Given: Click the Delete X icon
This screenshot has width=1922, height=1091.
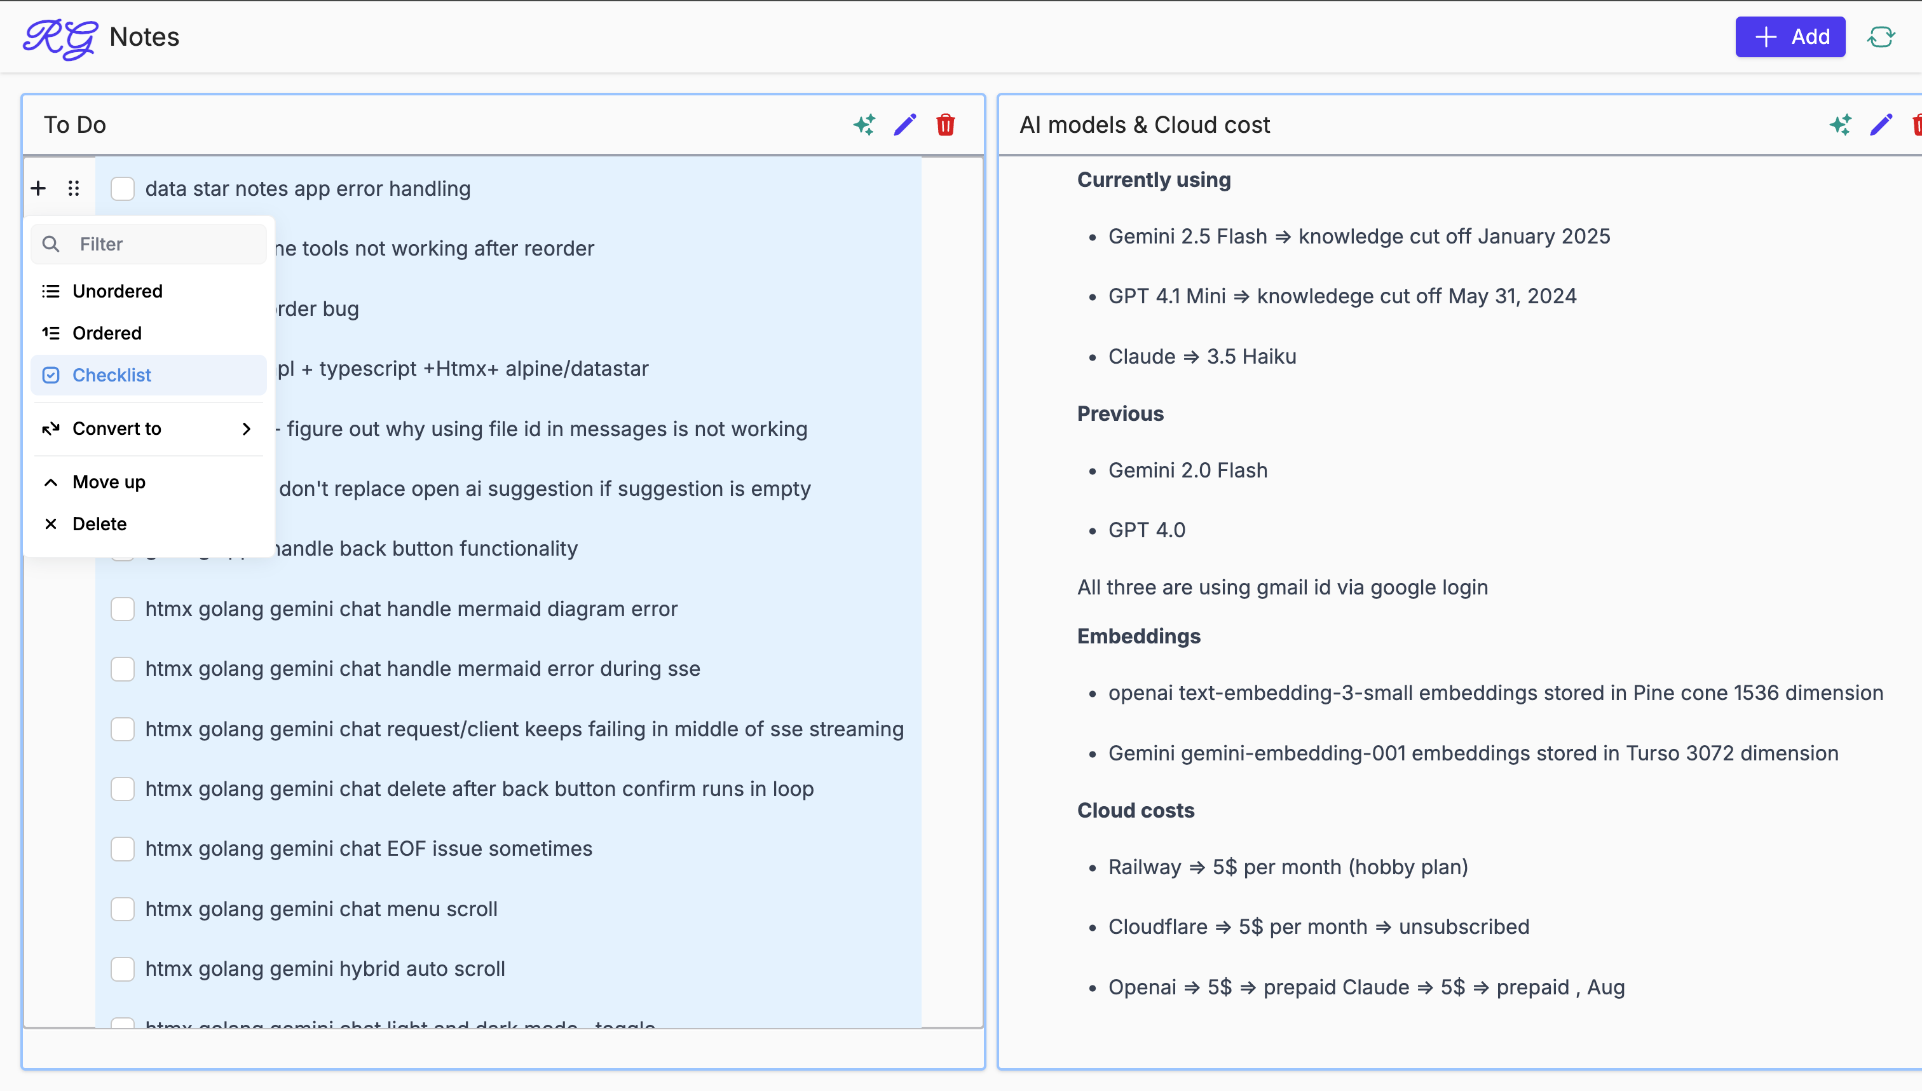Looking at the screenshot, I should [51, 524].
